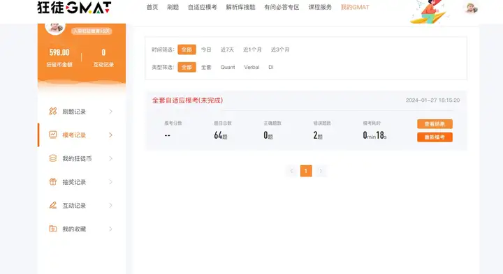The height and width of the screenshot is (274, 503).
Task: Click the 模考记录 chart icon
Action: tap(53, 135)
